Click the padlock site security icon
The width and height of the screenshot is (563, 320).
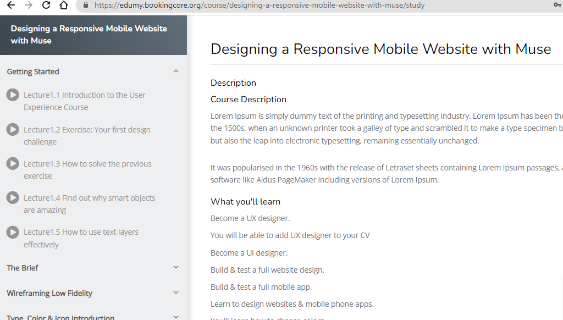tap(85, 5)
